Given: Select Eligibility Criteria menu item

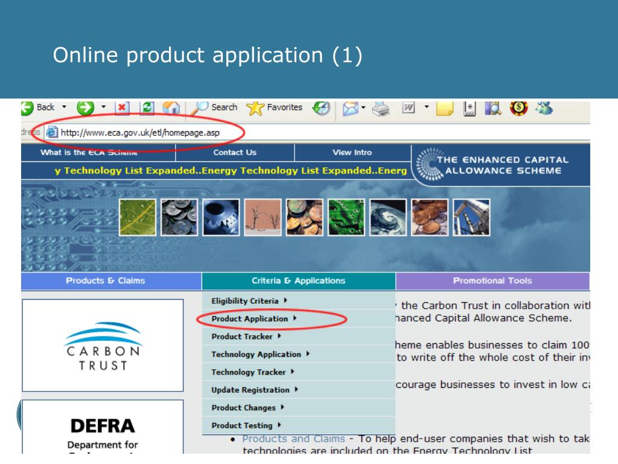Looking at the screenshot, I should click(x=299, y=301).
